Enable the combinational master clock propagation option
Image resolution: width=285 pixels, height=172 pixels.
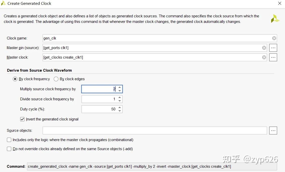pos(9,140)
